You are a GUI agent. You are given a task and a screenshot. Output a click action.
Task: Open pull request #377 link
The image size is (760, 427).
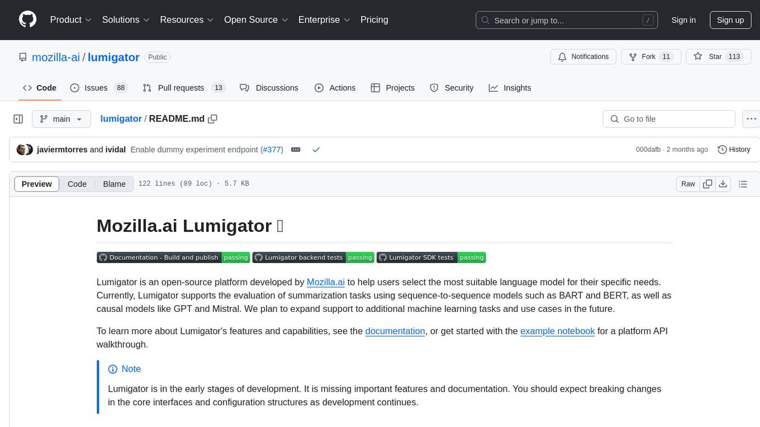pyautogui.click(x=272, y=150)
